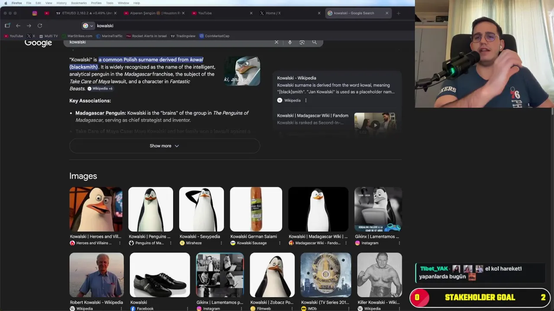Open the pinned YouTube tab icon
Image resolution: width=554 pixels, height=311 pixels.
click(47, 13)
